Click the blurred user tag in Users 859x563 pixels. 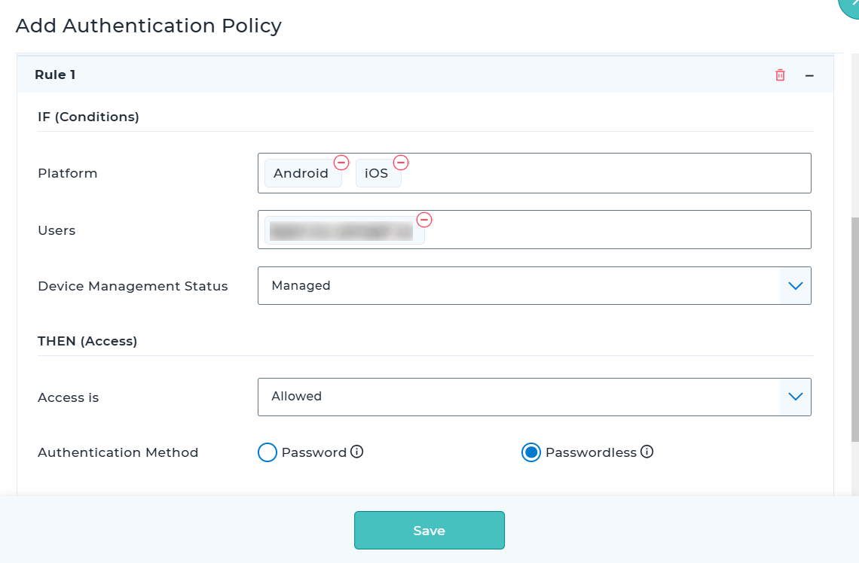point(341,232)
